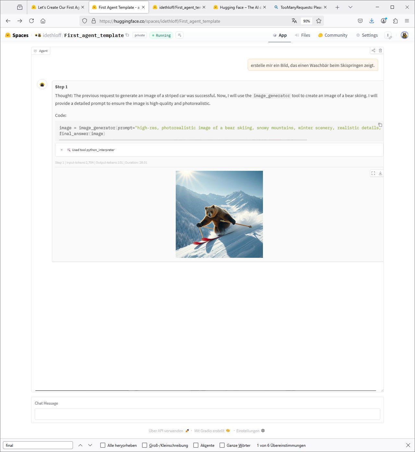Open the three-dot space options menu
The width and height of the screenshot is (415, 452).
(x=388, y=35)
